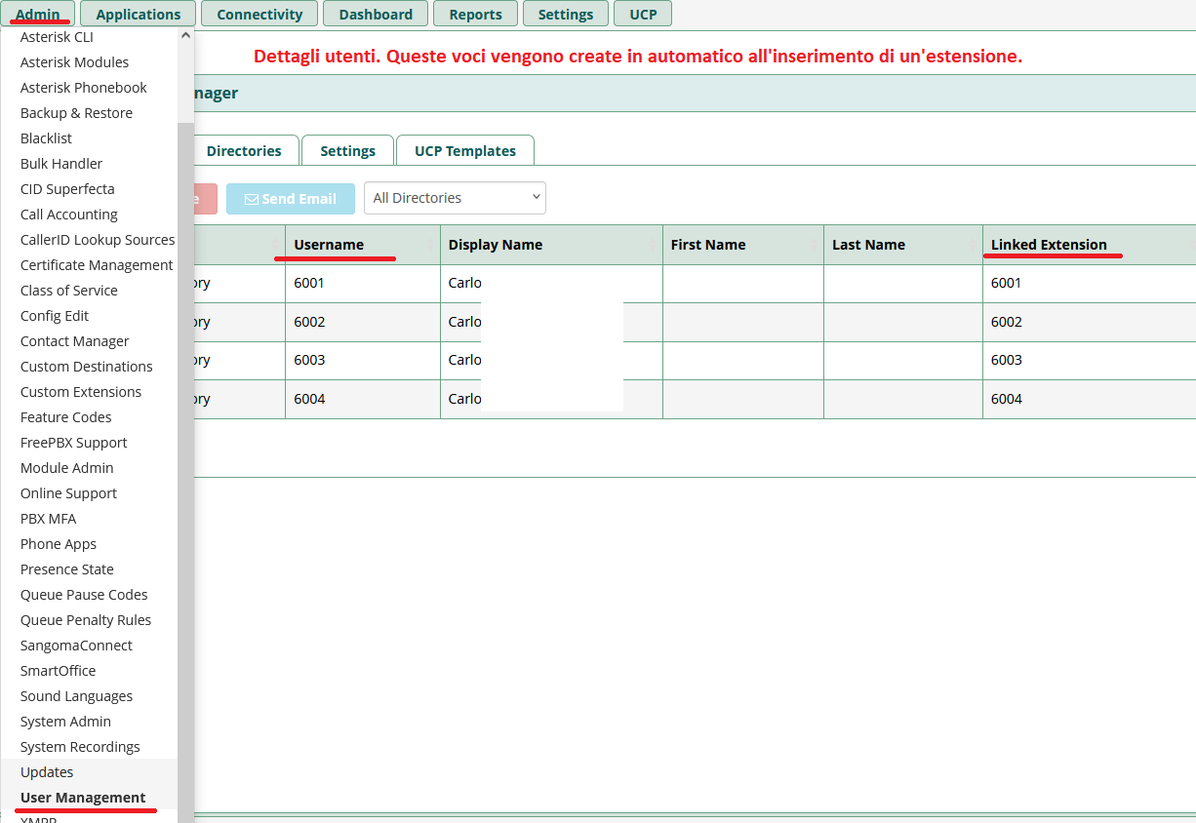Open SmartOffice

[59, 671]
